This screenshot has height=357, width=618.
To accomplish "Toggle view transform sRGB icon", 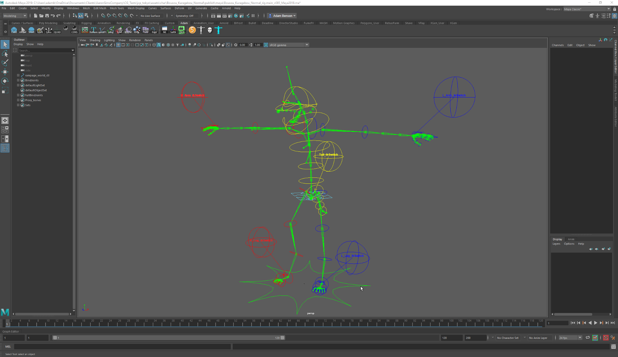I will point(266,45).
